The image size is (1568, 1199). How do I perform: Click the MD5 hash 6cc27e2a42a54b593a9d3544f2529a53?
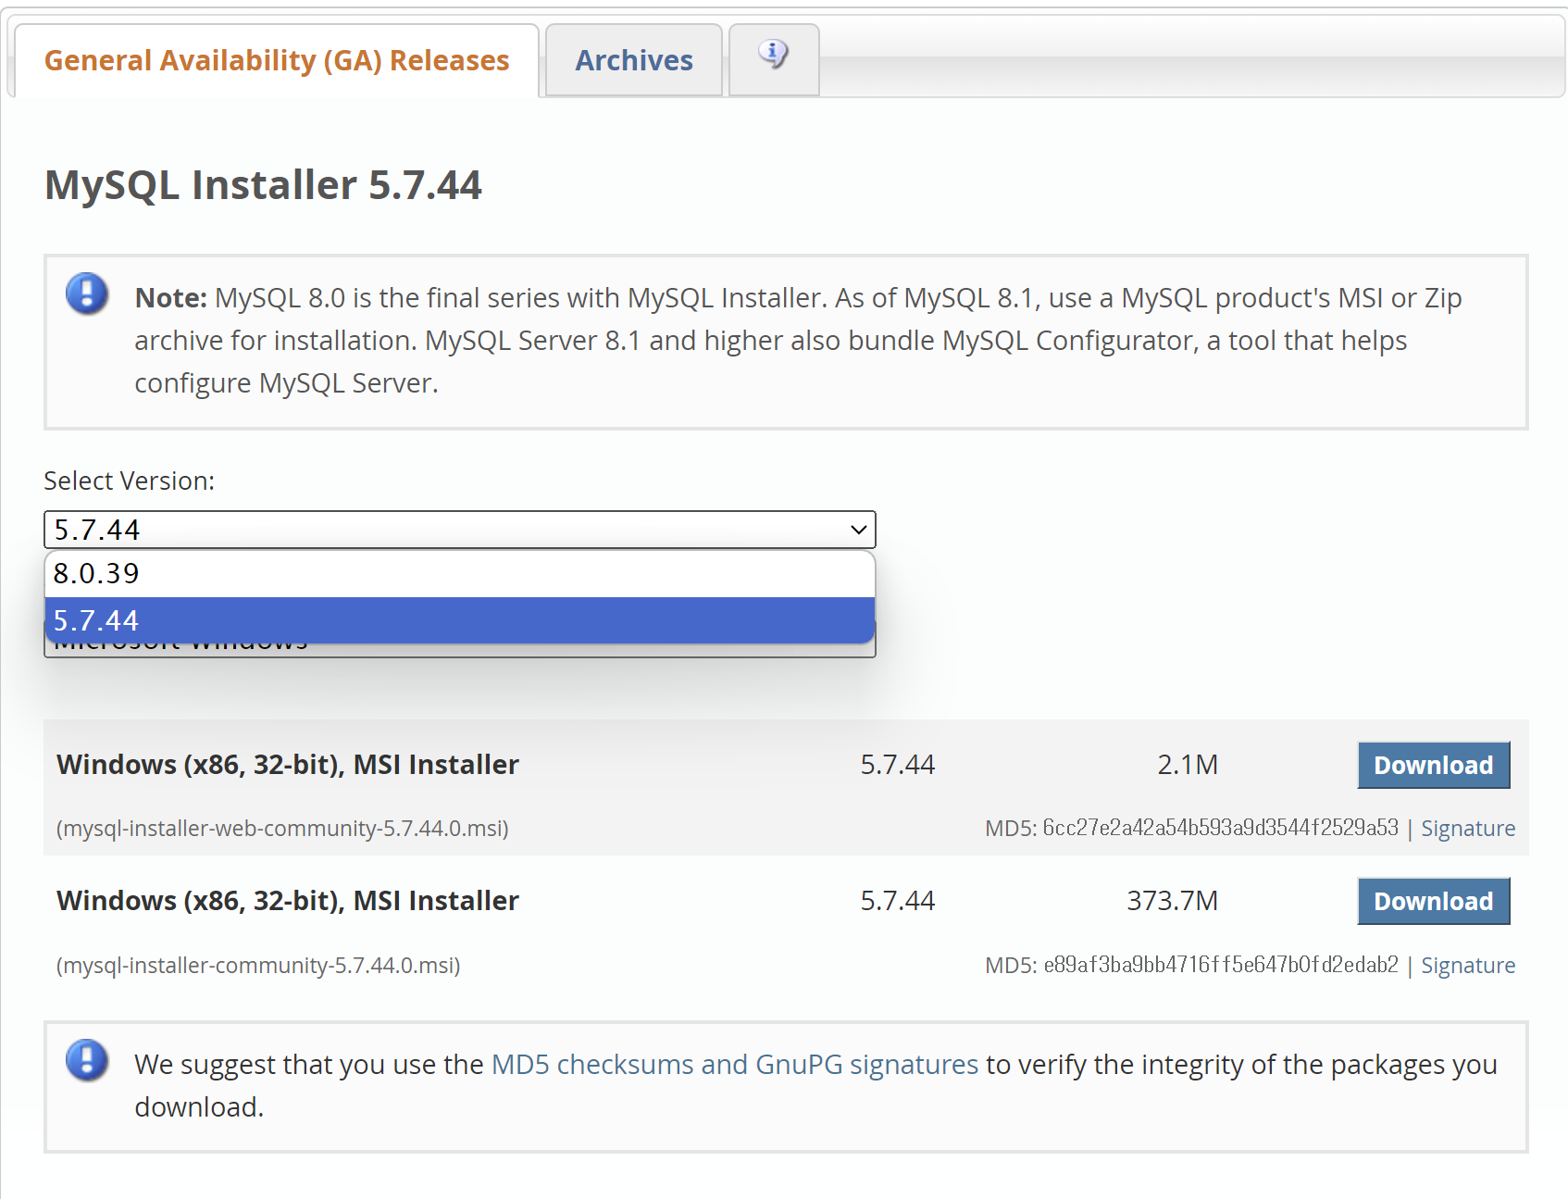1220,828
